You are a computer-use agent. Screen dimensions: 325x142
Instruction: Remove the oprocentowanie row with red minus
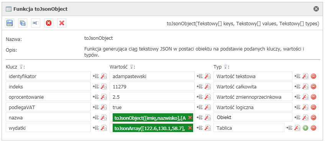pos(314,97)
